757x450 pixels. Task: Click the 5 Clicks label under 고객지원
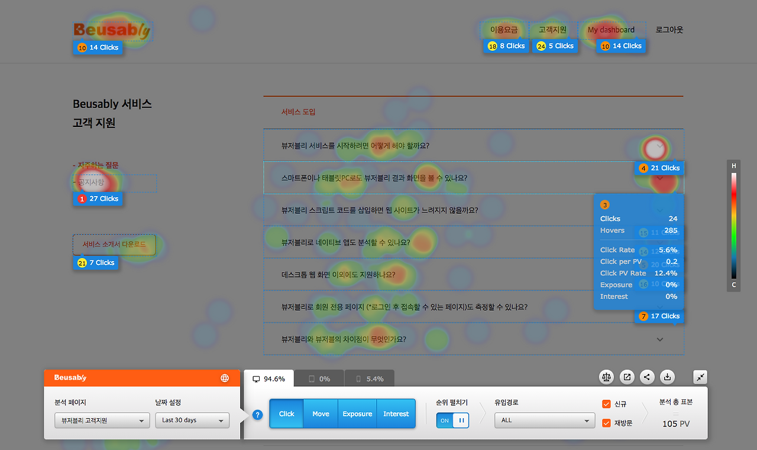555,46
